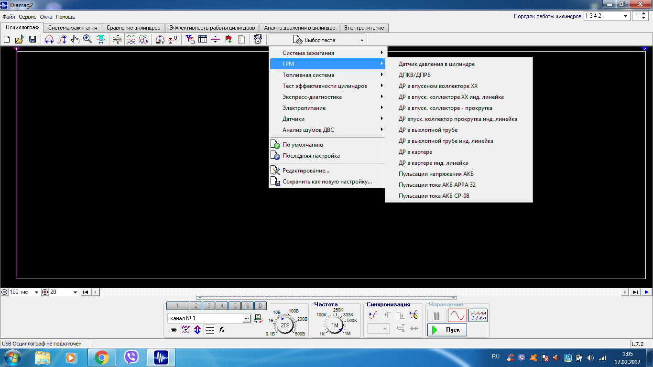Click the purple divider line icon

point(216,40)
